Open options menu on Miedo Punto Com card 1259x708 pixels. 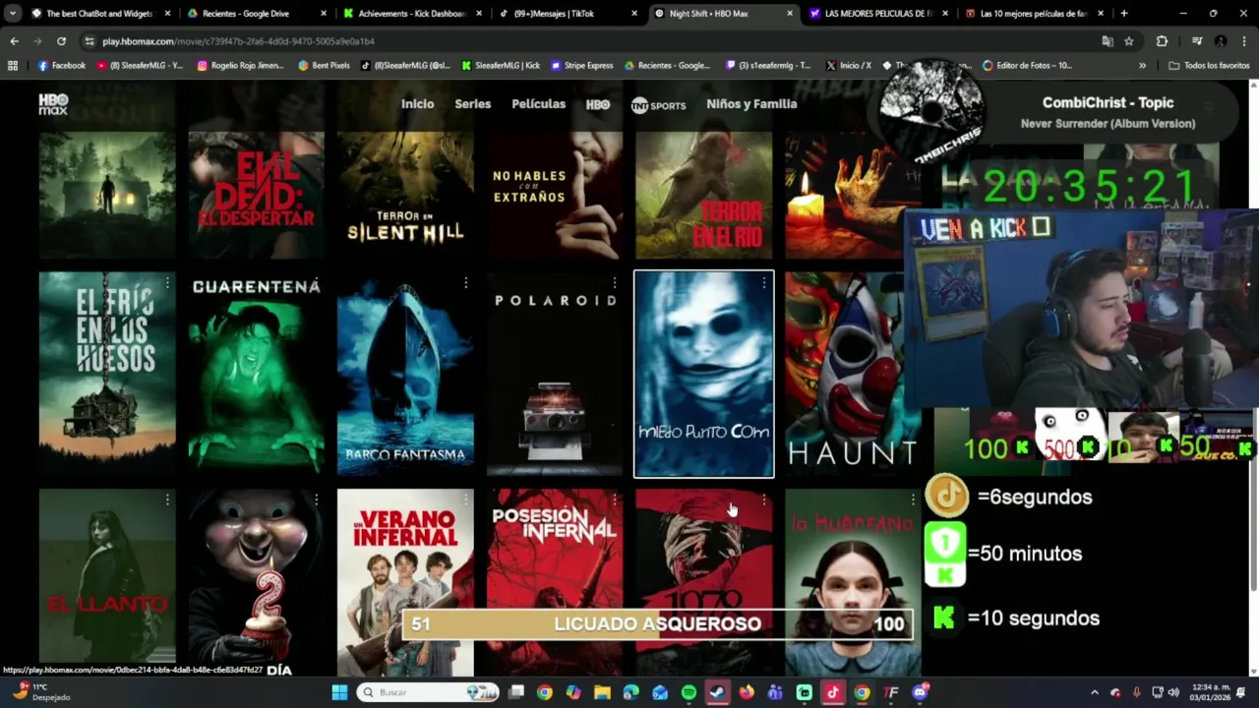(764, 283)
